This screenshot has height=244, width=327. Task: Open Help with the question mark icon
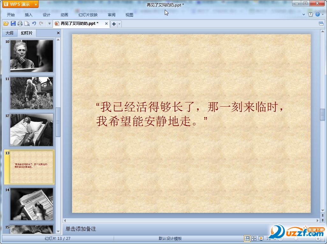tap(317, 14)
